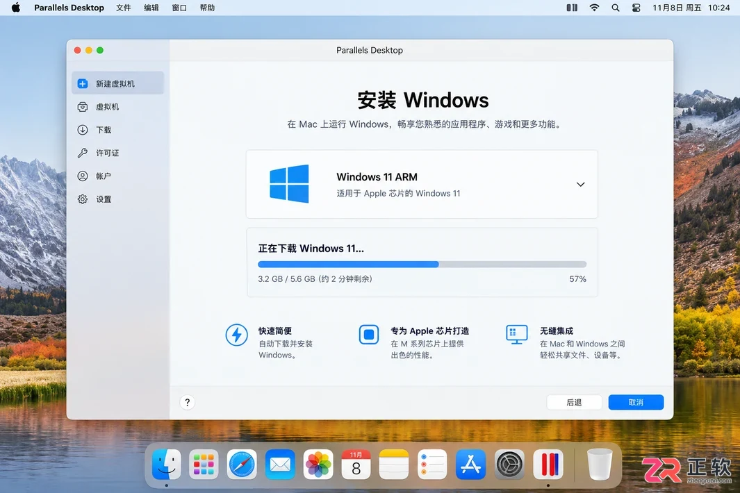Click the Windows logo in the OS selector

[289, 183]
